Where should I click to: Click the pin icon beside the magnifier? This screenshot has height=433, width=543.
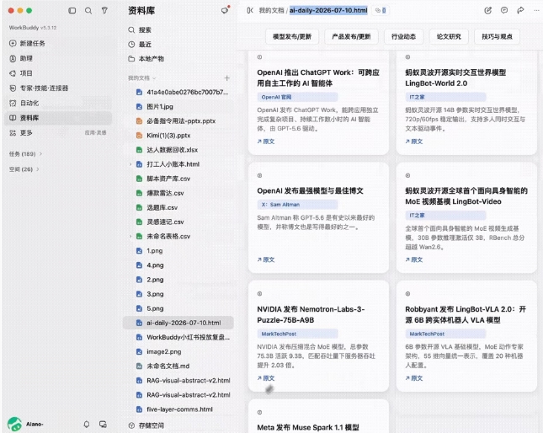click(104, 10)
